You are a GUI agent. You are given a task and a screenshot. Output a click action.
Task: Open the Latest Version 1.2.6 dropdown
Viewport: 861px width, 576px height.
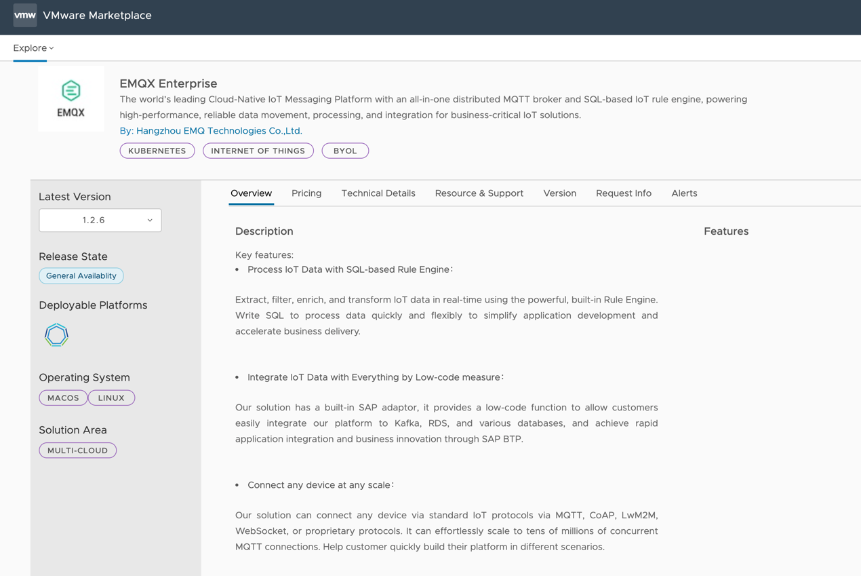tap(100, 220)
